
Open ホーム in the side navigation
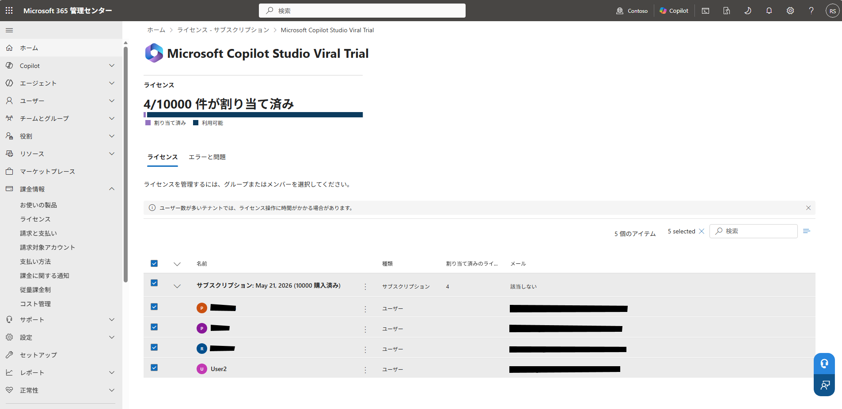[61, 48]
